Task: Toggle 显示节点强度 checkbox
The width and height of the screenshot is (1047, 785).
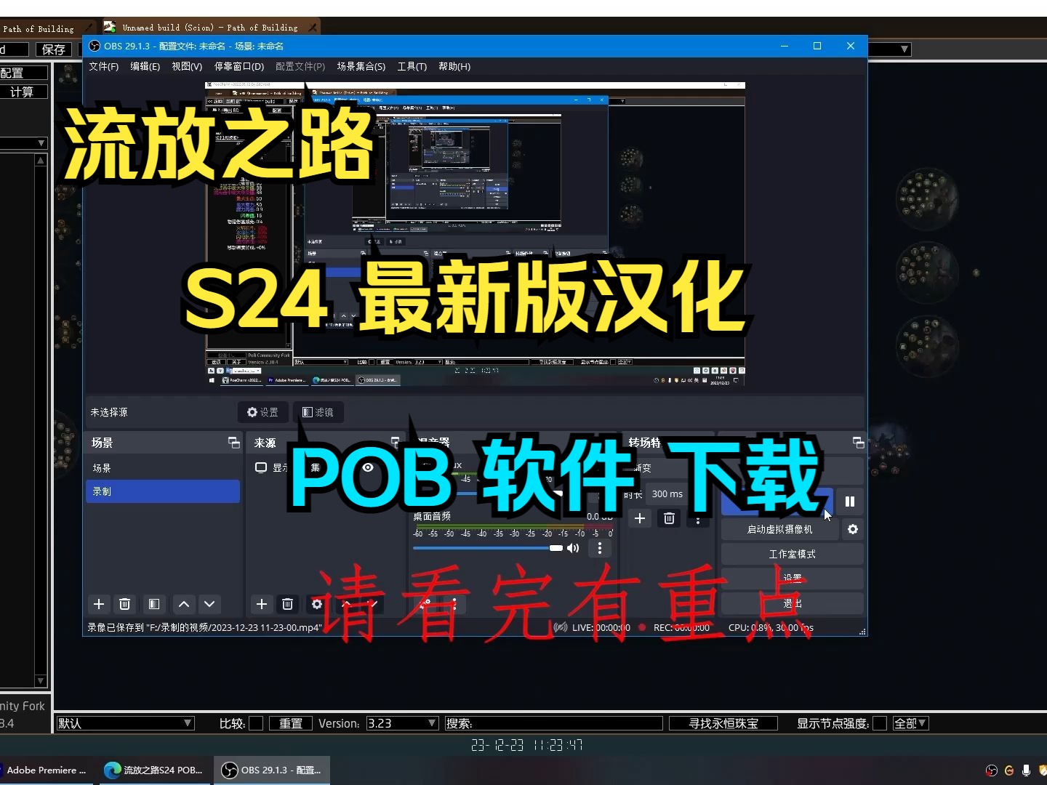Action: click(879, 723)
